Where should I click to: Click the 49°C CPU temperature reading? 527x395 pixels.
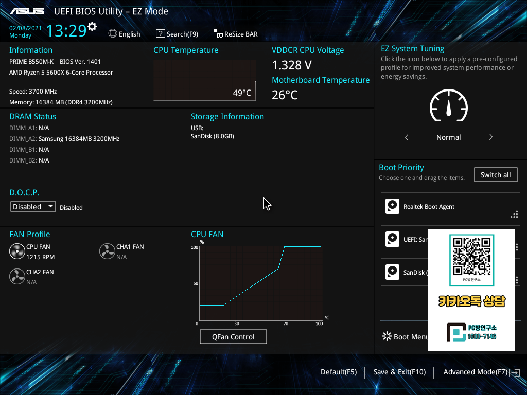click(242, 93)
